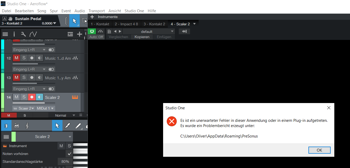Open the editor track list icon
The height and width of the screenshot is (168, 350).
tap(6, 137)
